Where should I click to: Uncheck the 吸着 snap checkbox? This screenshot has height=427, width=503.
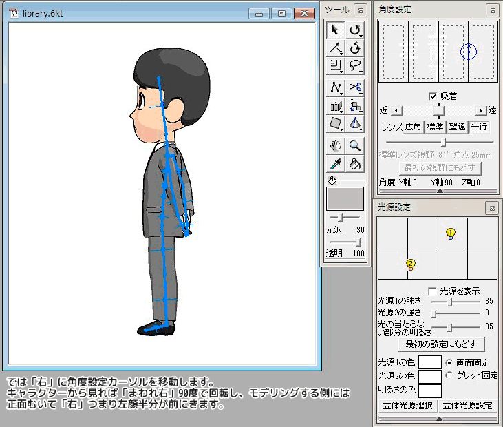click(433, 96)
